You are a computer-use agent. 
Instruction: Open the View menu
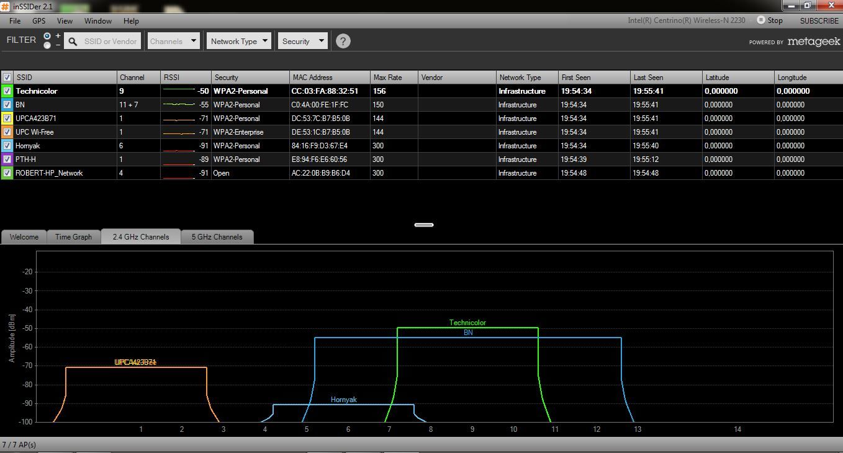(x=65, y=20)
